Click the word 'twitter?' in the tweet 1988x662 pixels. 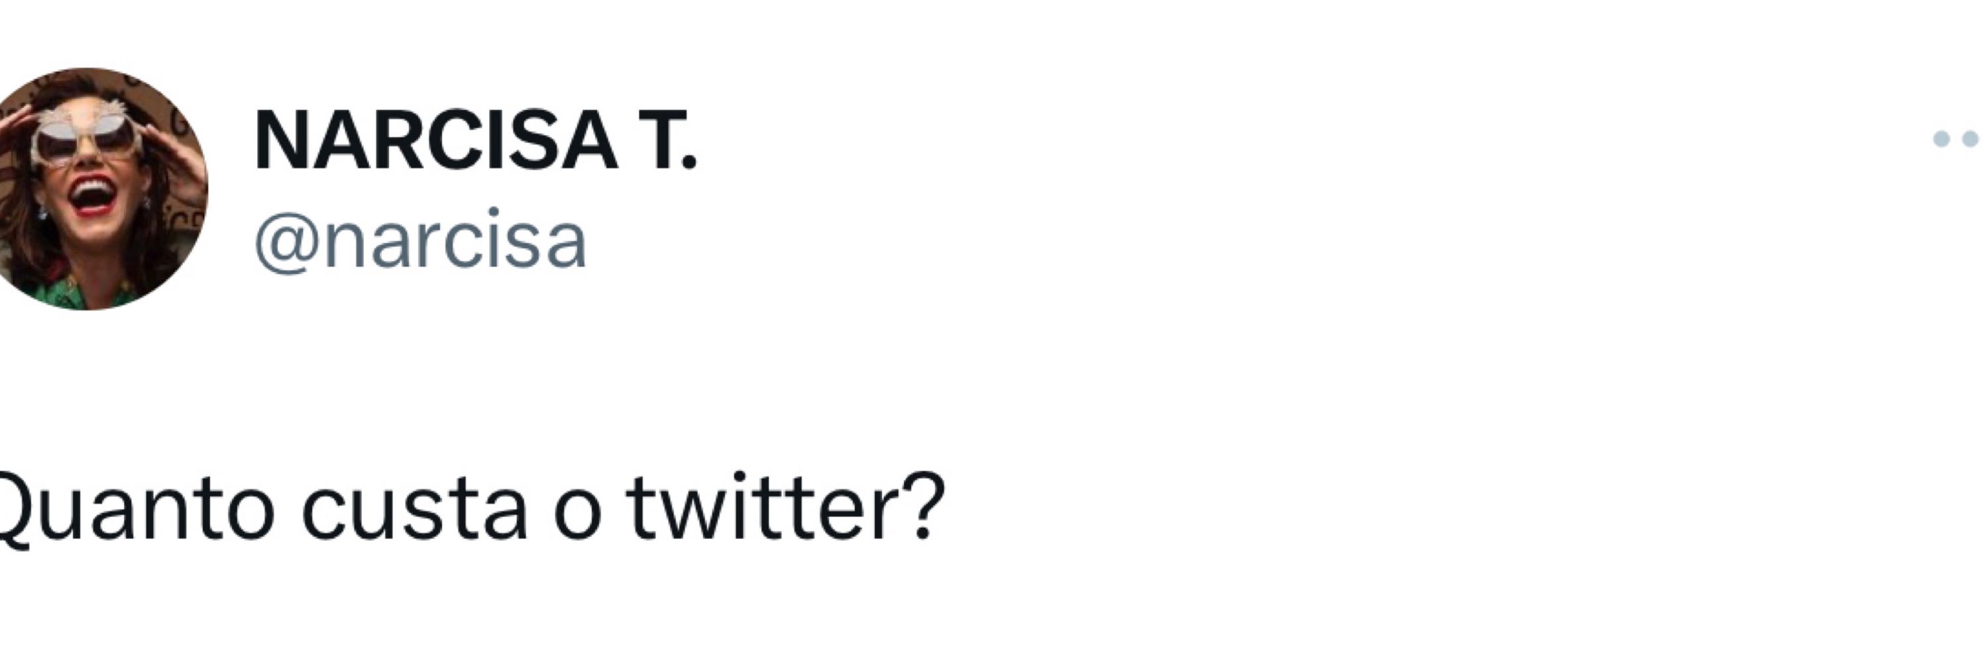pos(786,505)
